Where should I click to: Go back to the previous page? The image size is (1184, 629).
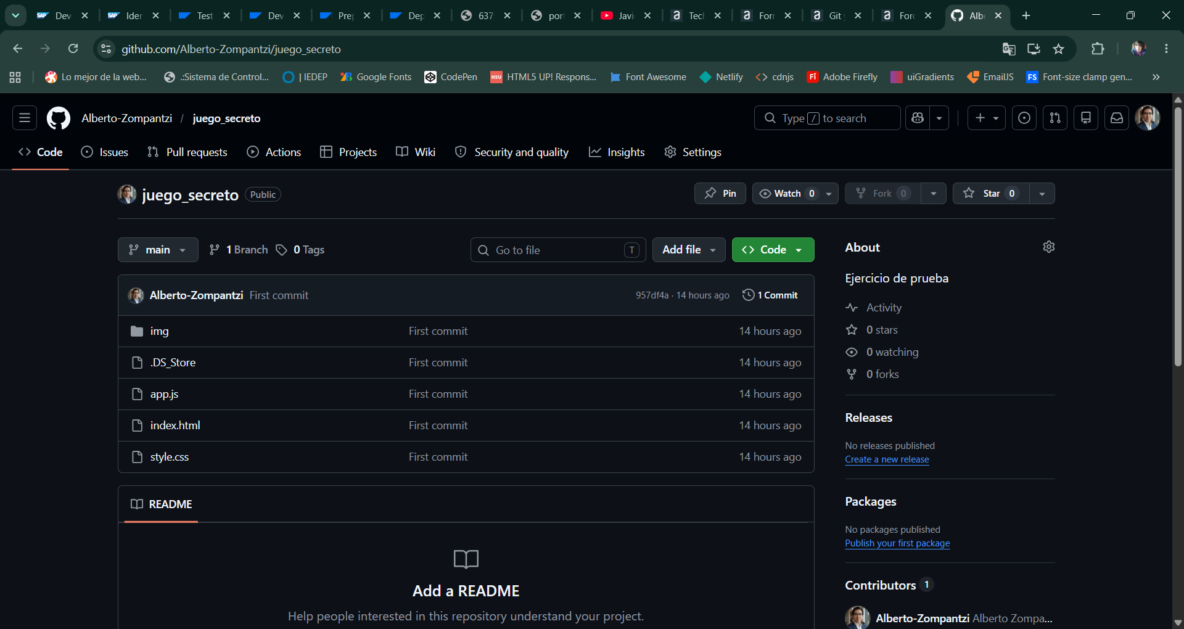click(x=18, y=49)
